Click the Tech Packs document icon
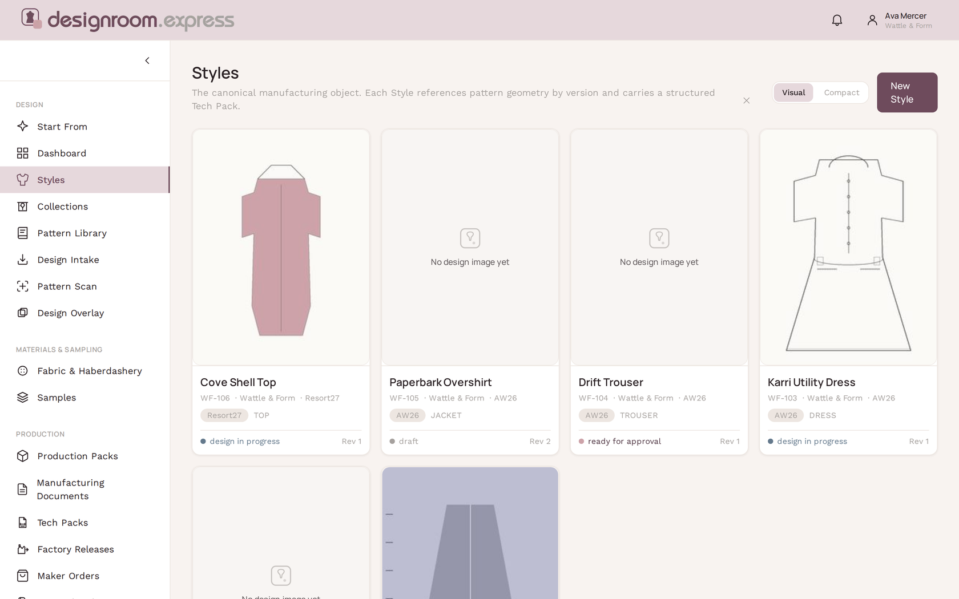 coord(23,523)
